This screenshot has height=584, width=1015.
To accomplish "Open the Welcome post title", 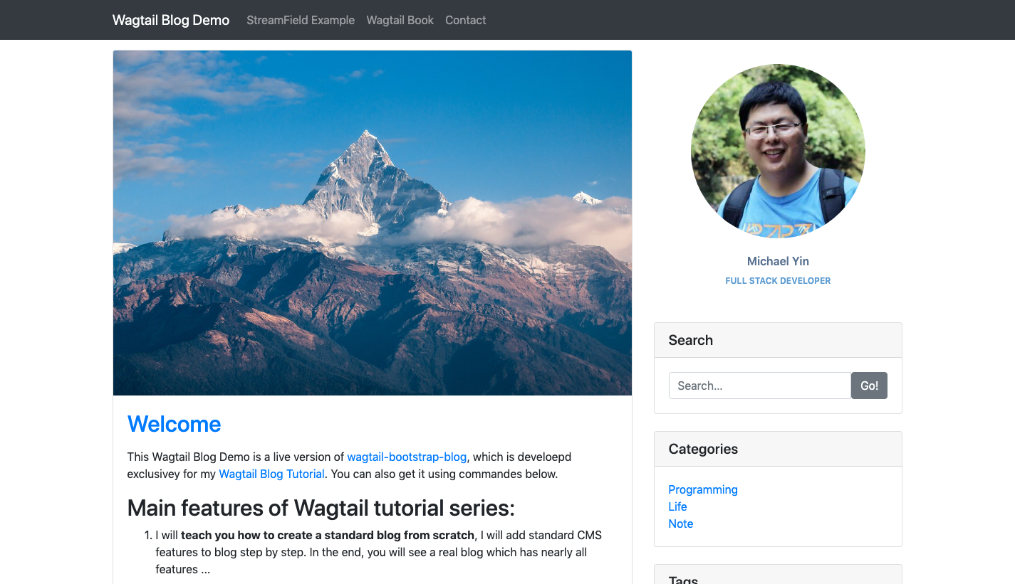I will tap(175, 424).
